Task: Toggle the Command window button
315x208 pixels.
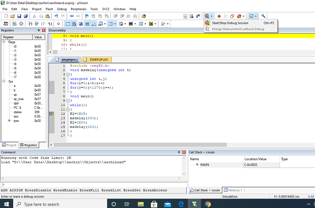Action: tap(67, 24)
